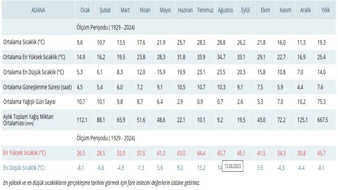Viewport: 338px width, 190px height.
Task: Click the Ocak column header
Action: (x=85, y=10)
